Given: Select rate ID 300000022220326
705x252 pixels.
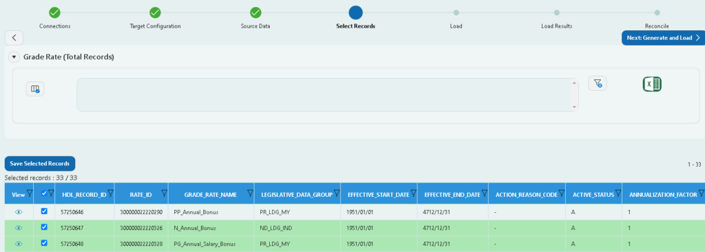Looking at the screenshot, I should tap(141, 228).
